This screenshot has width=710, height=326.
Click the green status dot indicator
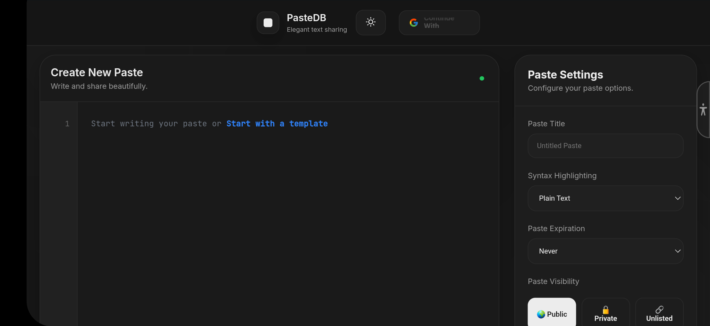(482, 78)
